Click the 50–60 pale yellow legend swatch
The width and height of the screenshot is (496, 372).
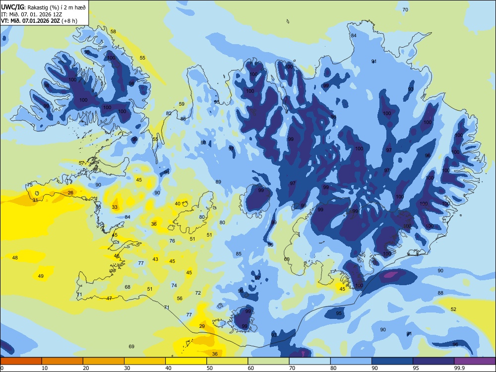(227, 361)
